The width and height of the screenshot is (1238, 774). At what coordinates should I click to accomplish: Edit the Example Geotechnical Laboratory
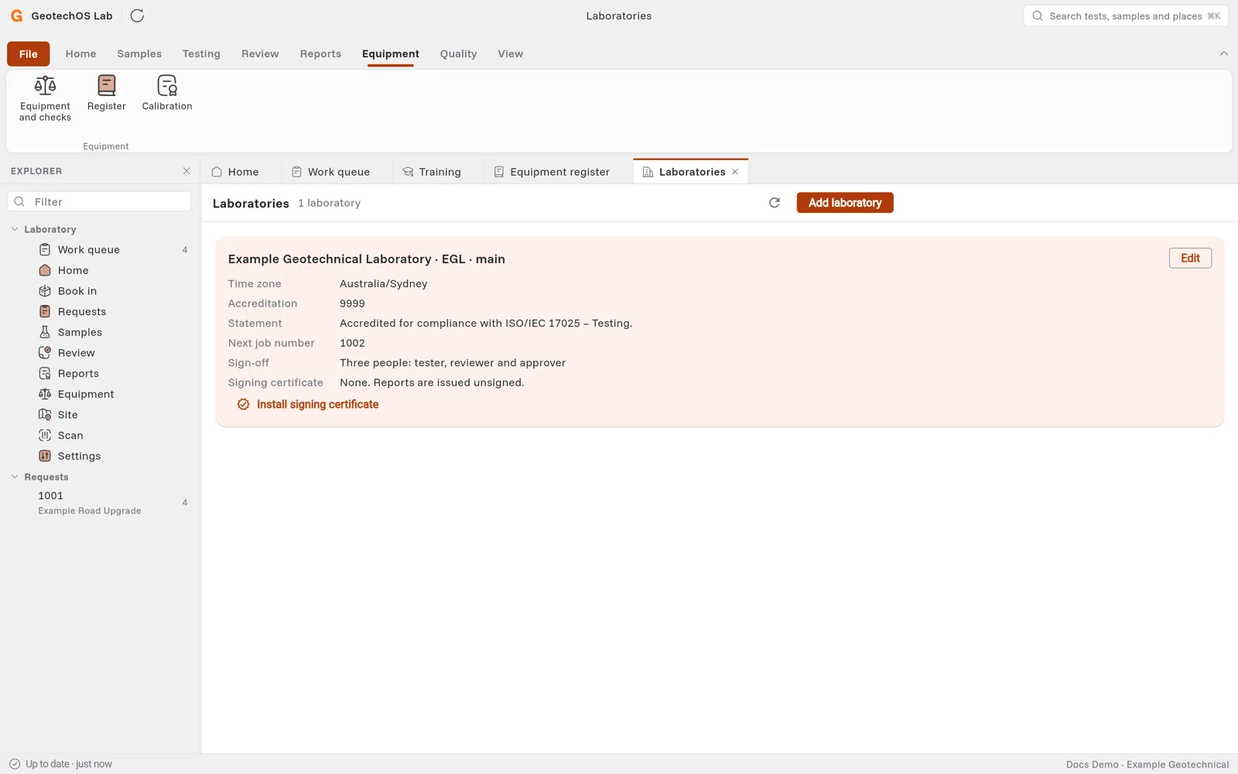[x=1190, y=259]
